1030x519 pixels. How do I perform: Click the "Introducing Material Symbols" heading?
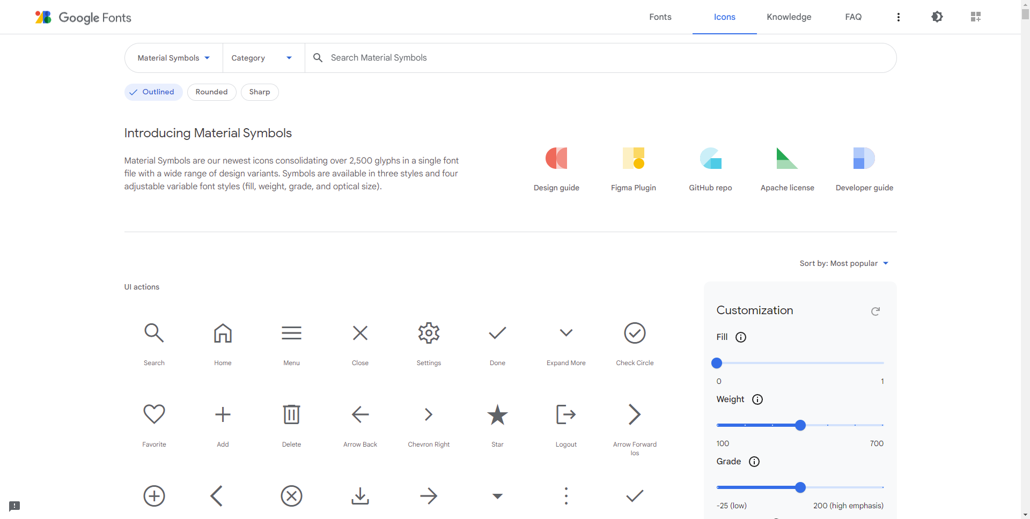pyautogui.click(x=208, y=133)
